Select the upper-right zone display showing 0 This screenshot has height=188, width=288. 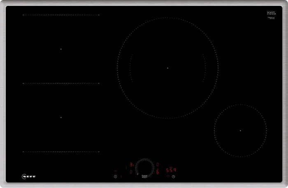pyautogui.click(x=158, y=165)
